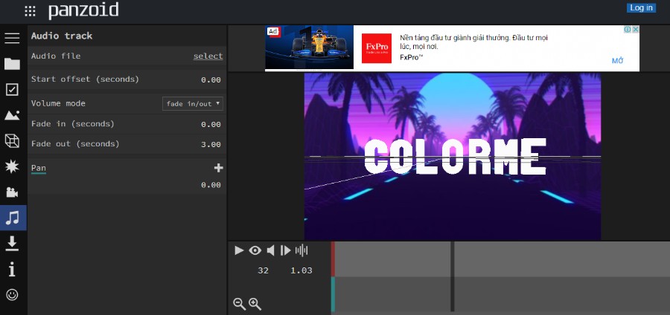670x315 pixels.
Task: Click the Audio file label
Action: click(56, 56)
